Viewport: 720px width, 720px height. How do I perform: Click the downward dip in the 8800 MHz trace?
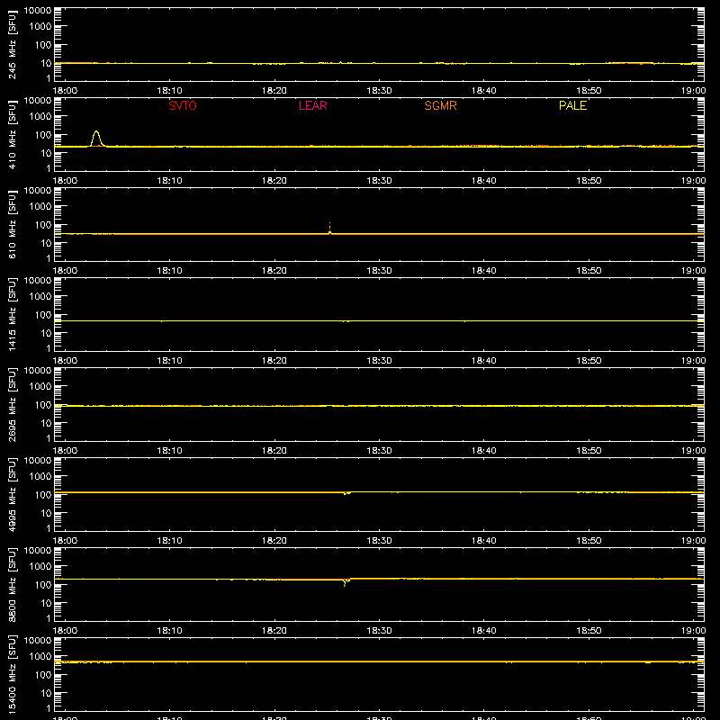click(345, 582)
